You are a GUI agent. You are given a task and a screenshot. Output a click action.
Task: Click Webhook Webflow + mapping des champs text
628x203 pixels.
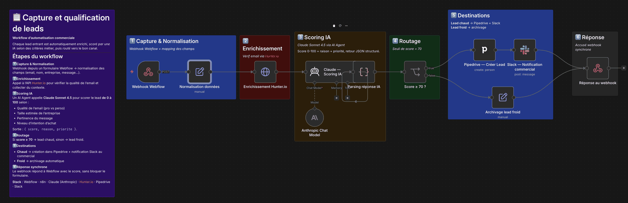(x=162, y=49)
